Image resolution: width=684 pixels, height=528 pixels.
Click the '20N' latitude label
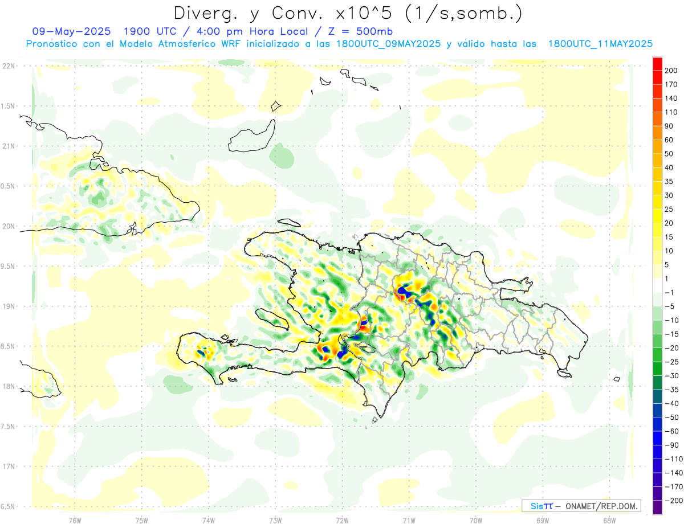(9, 226)
